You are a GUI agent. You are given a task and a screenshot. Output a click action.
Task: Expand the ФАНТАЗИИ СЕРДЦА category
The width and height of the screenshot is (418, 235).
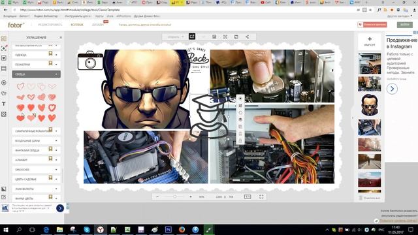37,150
